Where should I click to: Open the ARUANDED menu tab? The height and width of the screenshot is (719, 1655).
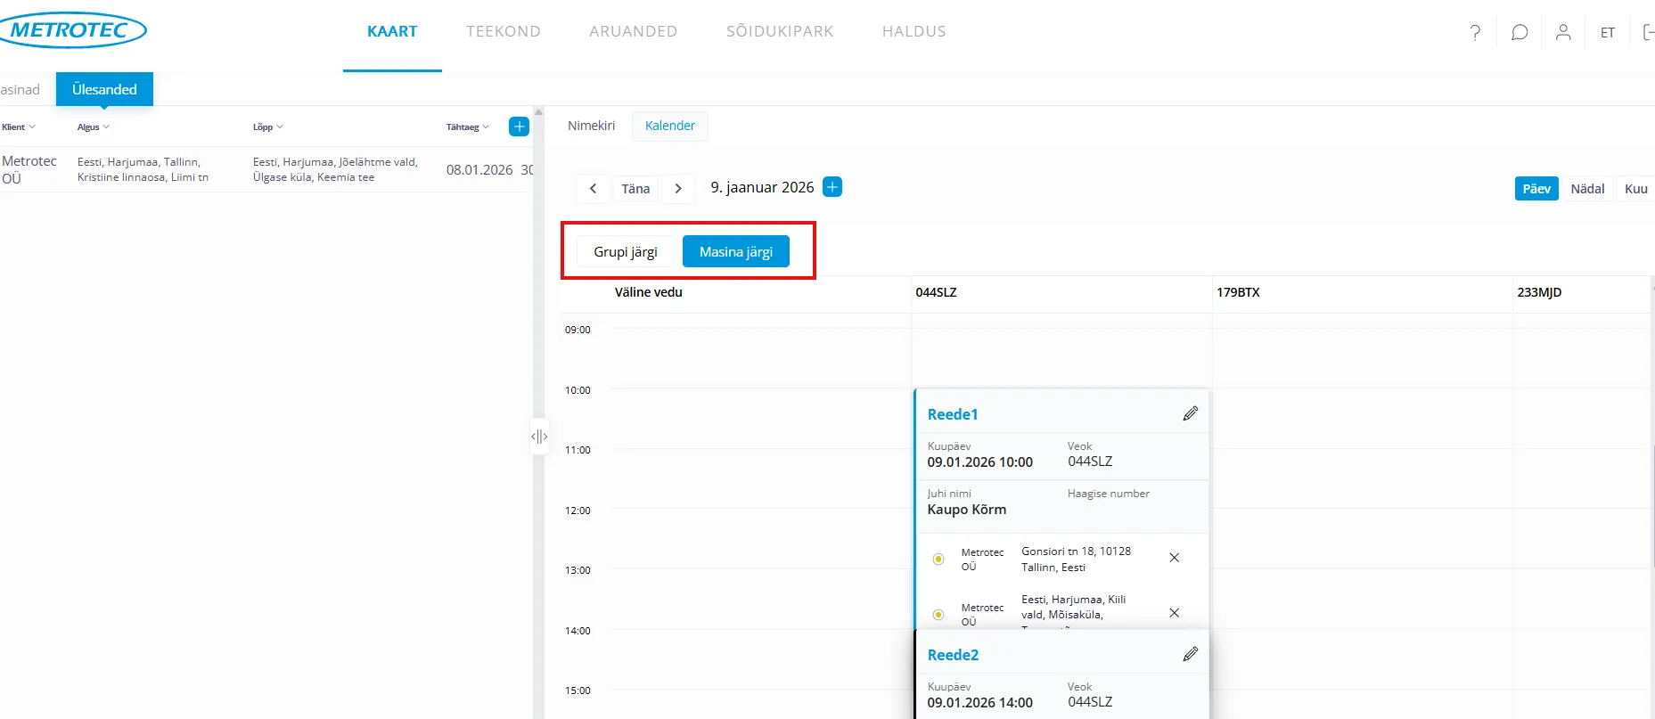pos(633,32)
